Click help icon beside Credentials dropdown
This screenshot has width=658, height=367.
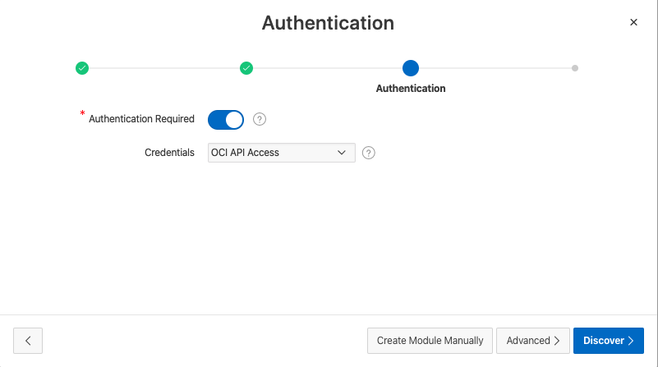(369, 153)
